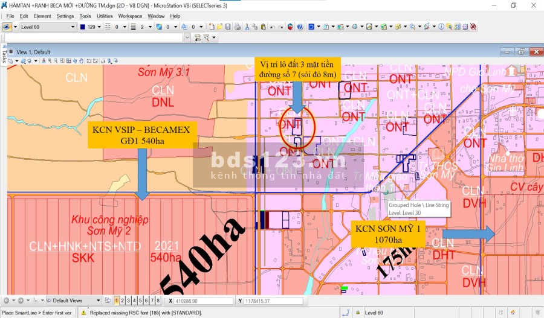
Task: Click the key-in input field
Action: pos(93,37)
